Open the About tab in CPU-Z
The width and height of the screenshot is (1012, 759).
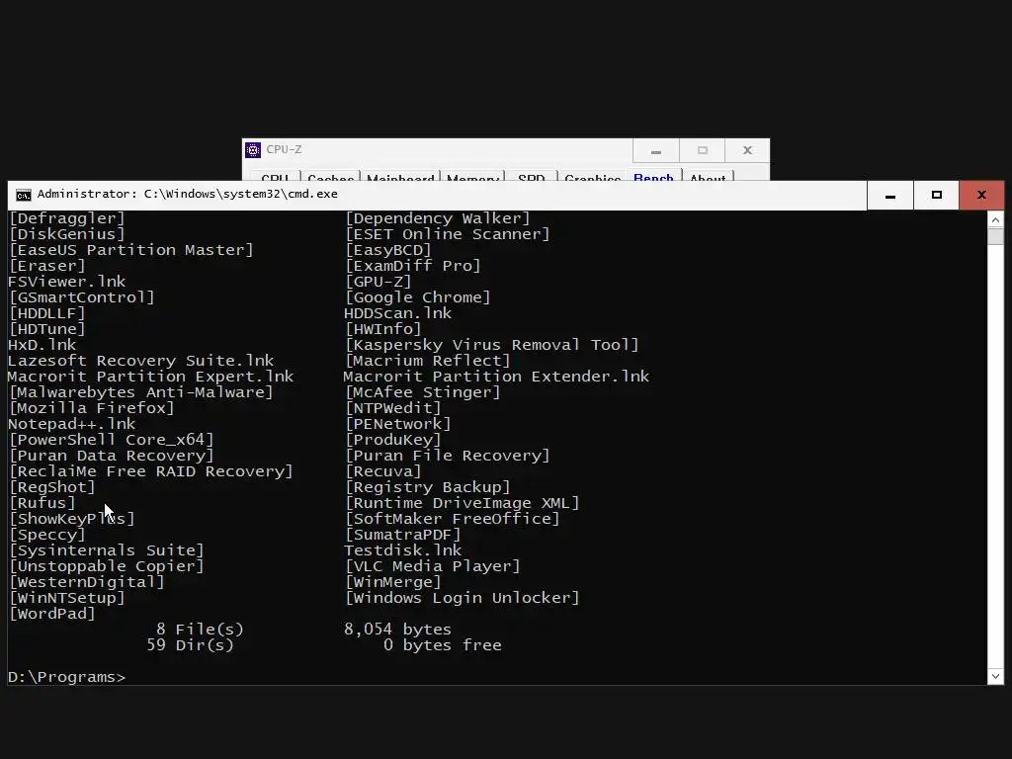pyautogui.click(x=708, y=178)
